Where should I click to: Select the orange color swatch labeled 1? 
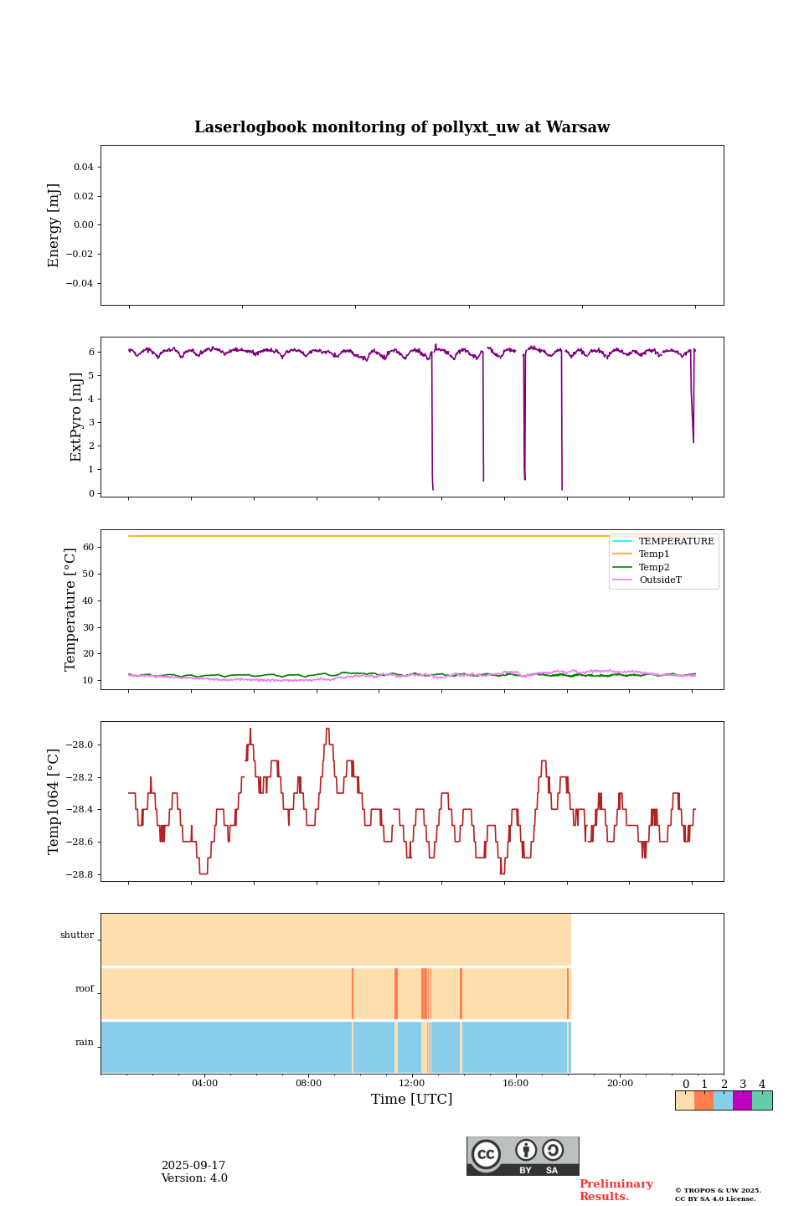[x=703, y=1100]
